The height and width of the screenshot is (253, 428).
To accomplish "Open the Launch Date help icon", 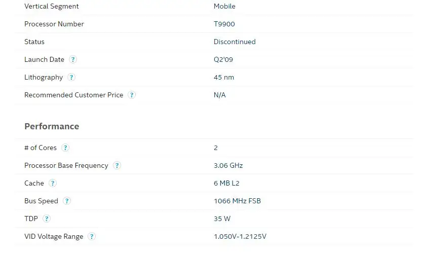I will pos(72,59).
